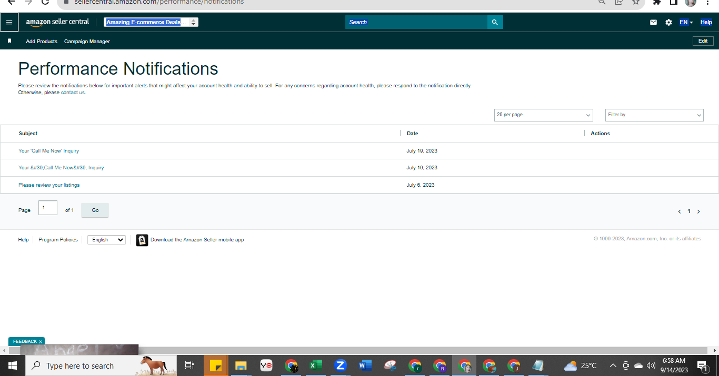This screenshot has height=376, width=719.
Task: Open Sticky Notes from the taskbar
Action: pyautogui.click(x=215, y=365)
